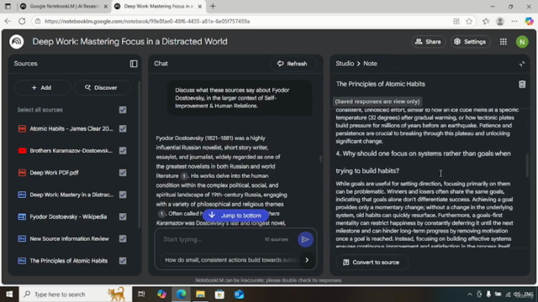Click the 10 sources label in chat box
538x302 pixels.
pos(277,239)
